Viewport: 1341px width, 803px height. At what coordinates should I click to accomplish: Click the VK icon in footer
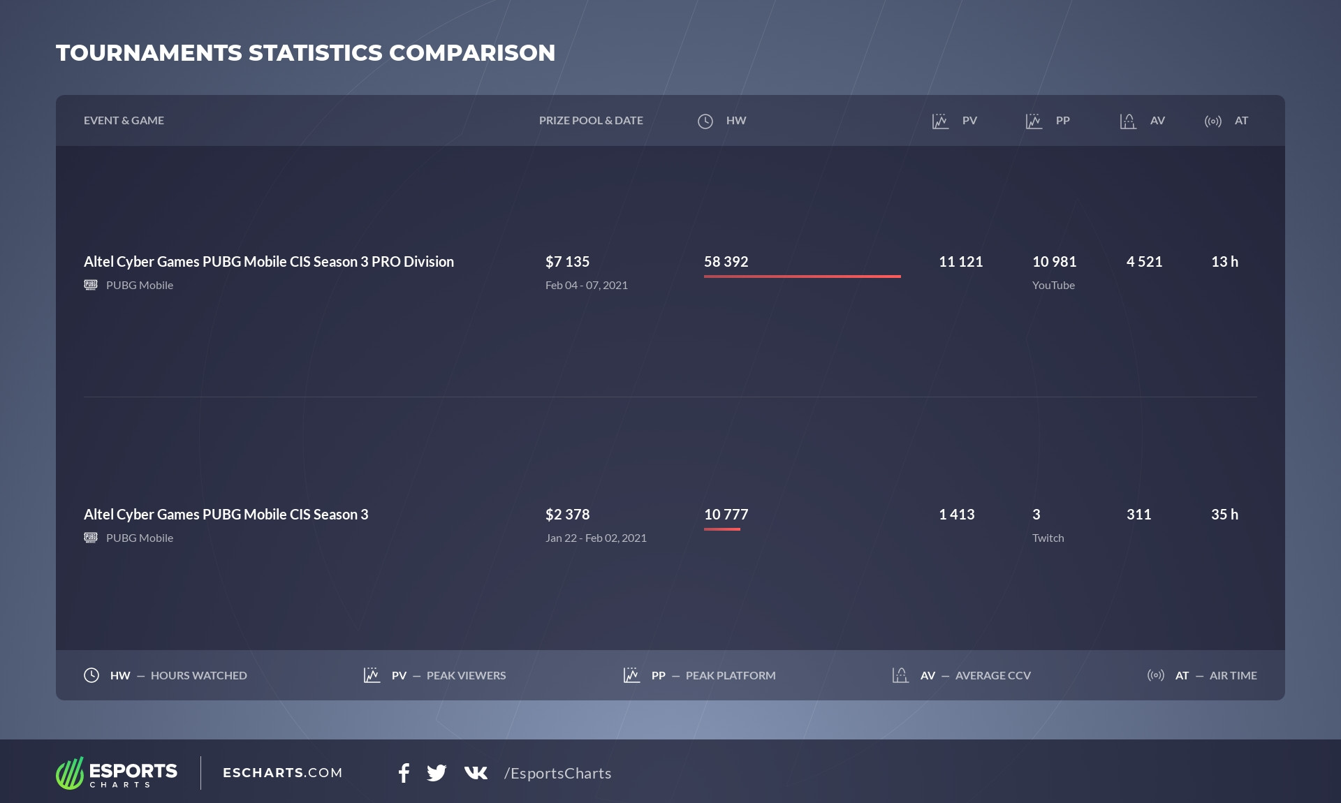pyautogui.click(x=476, y=773)
